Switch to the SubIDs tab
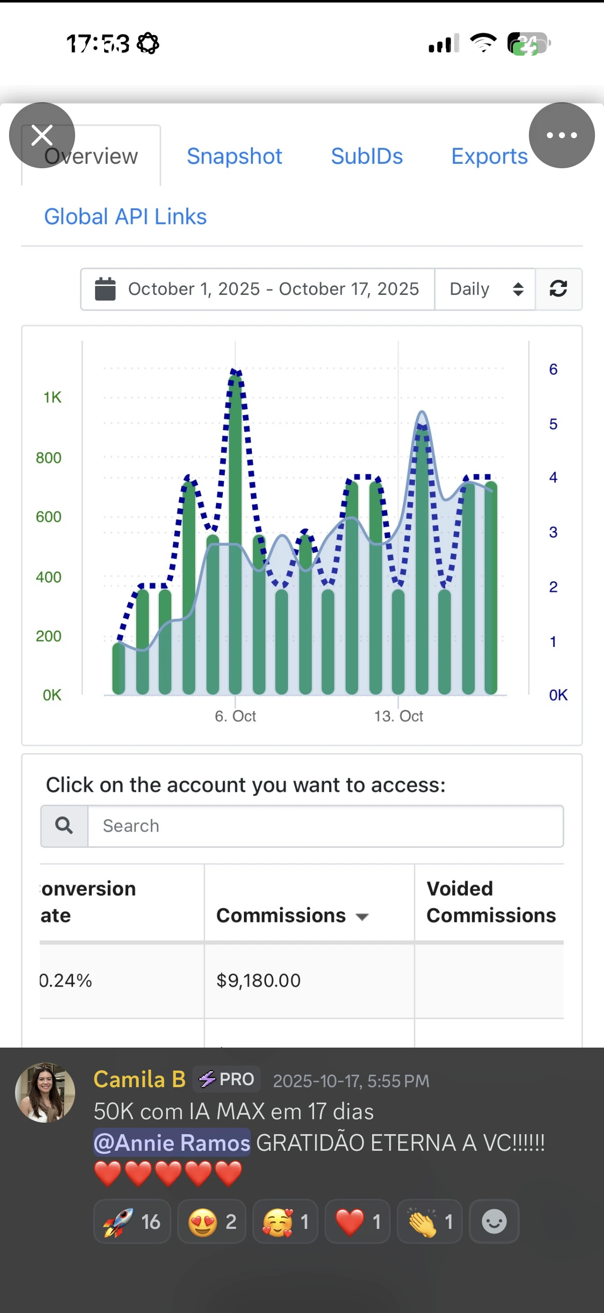 [x=367, y=156]
